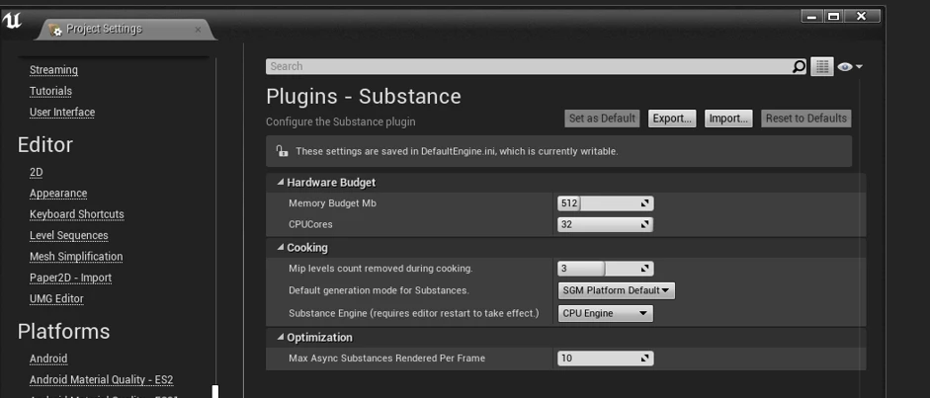Open the property matrix grid icon

pyautogui.click(x=822, y=67)
